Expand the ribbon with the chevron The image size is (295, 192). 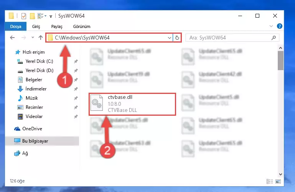coord(271,26)
